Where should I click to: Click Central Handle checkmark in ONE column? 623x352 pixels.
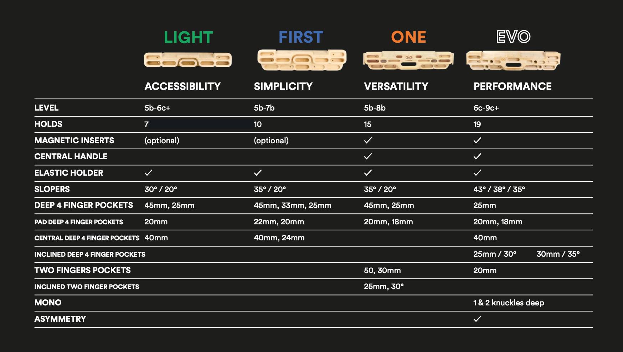pos(368,156)
